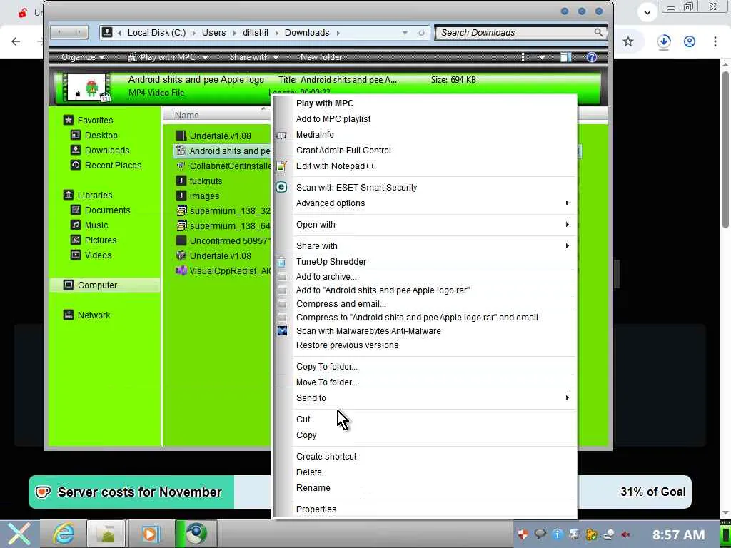The height and width of the screenshot is (548, 731).
Task: Click the address bar history dropdown arrow
Action: pos(405,33)
